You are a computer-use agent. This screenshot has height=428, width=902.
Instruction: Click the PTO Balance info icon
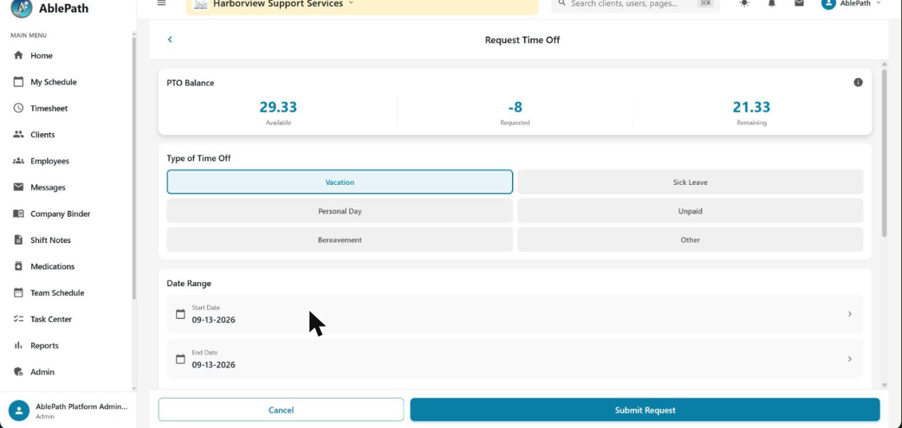[857, 82]
